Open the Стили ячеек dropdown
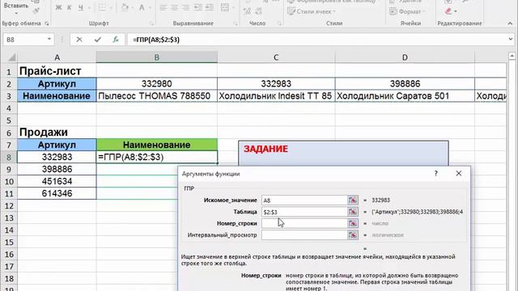518x291 pixels. click(x=312, y=11)
